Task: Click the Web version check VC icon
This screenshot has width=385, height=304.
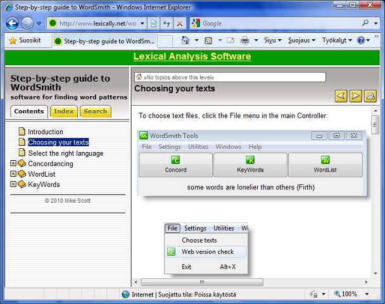Action: pyautogui.click(x=172, y=252)
